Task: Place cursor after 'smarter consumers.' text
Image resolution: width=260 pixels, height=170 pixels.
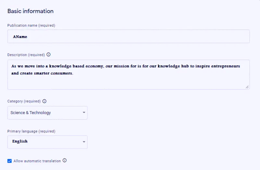Action: pos(73,73)
